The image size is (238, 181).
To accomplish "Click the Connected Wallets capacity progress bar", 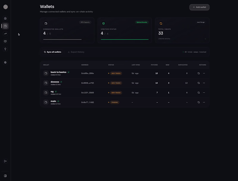I will (62, 40).
